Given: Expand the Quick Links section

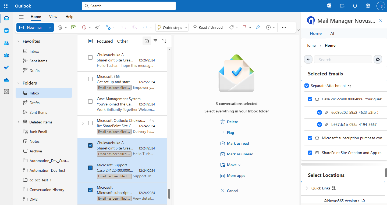Looking at the screenshot, I should (307, 188).
